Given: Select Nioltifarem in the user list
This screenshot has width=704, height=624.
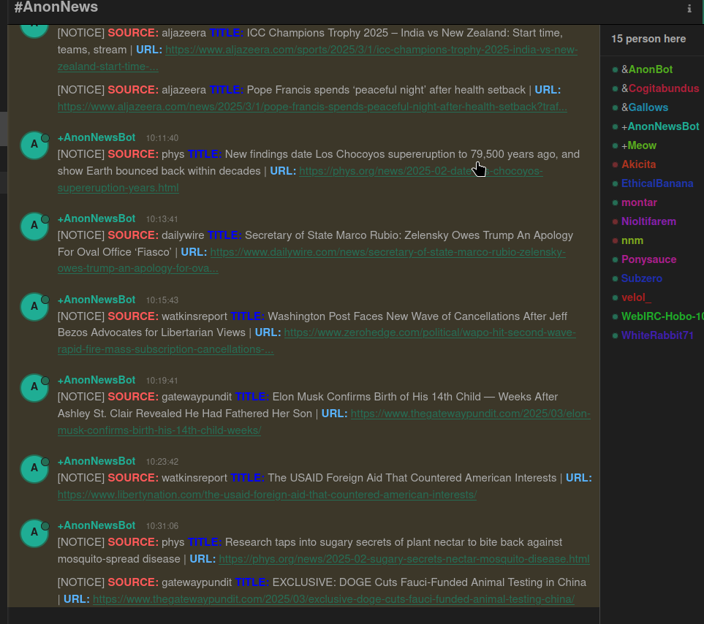Looking at the screenshot, I should pyautogui.click(x=648, y=221).
